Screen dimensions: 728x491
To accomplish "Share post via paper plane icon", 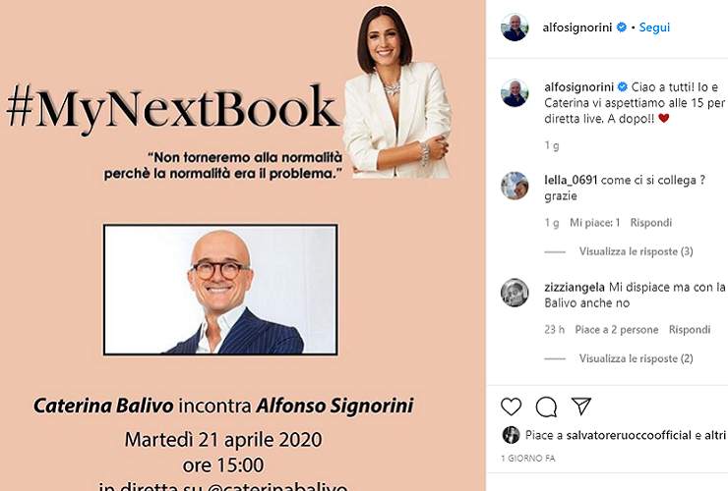I will (581, 407).
